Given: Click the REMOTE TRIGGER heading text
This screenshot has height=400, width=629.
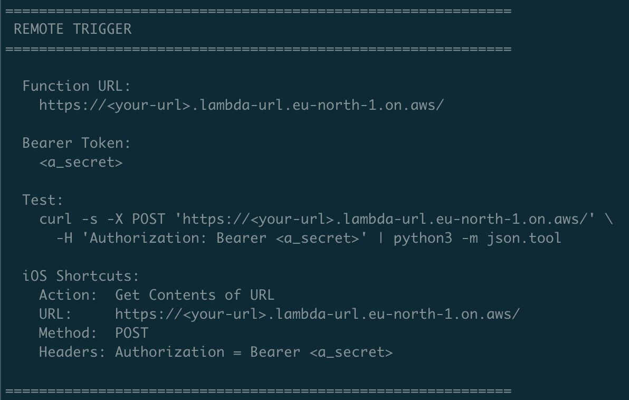Looking at the screenshot, I should click(72, 29).
